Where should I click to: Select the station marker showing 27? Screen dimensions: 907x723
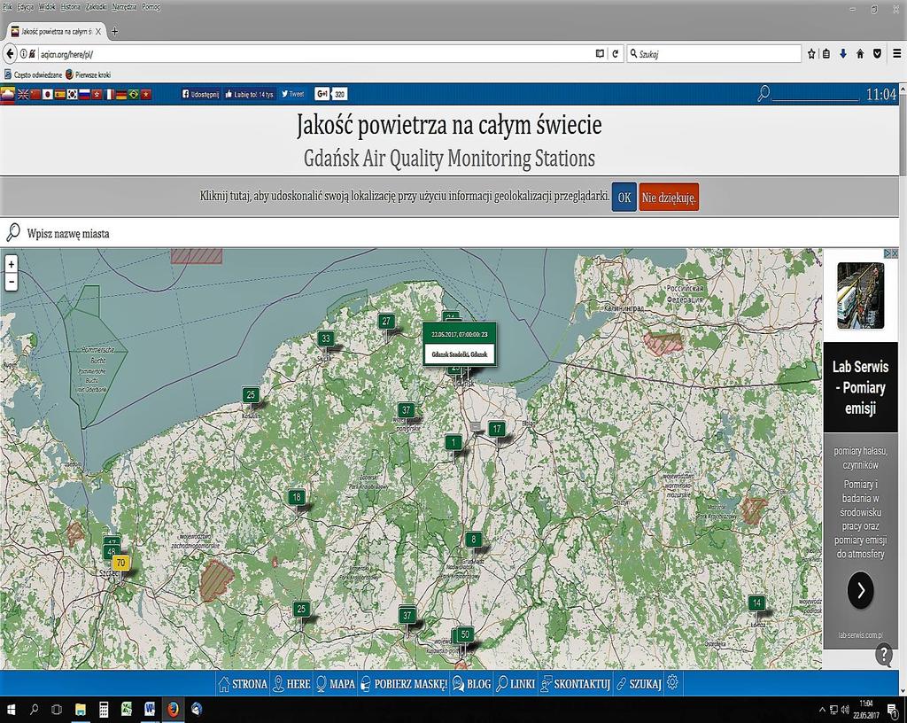(x=386, y=321)
